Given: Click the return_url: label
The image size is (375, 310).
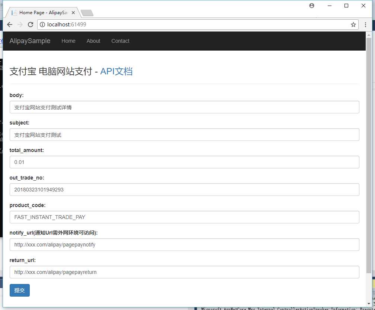Looking at the screenshot, I should (23, 260).
